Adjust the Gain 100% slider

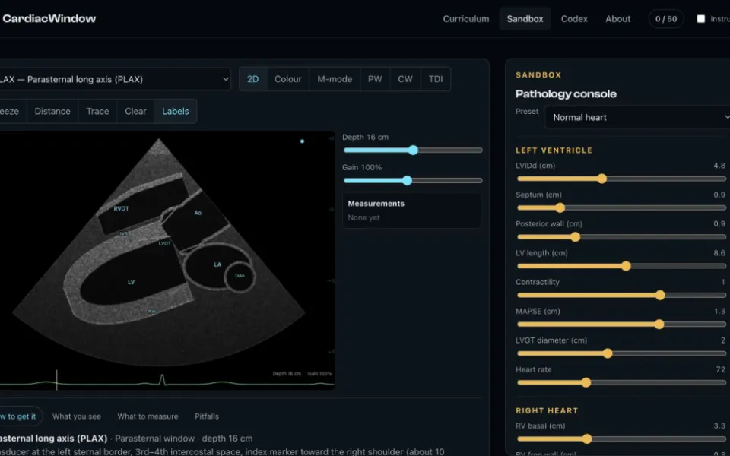(412, 181)
